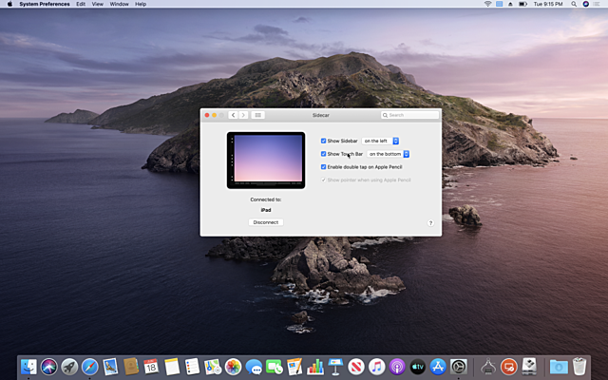This screenshot has height=380, width=608.
Task: Uncheck the Show Touch Bar checkbox
Action: [x=323, y=154]
